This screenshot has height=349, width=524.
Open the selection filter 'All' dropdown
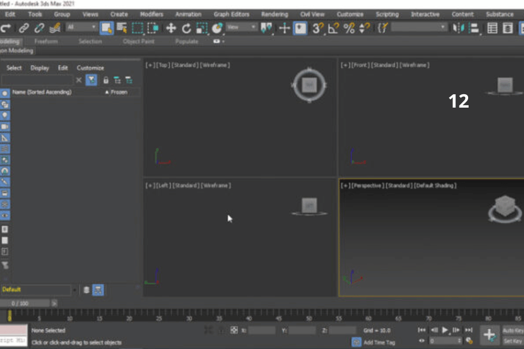[x=82, y=27]
